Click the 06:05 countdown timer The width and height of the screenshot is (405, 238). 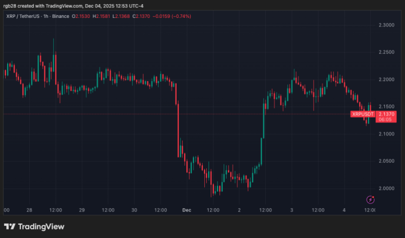[385, 119]
